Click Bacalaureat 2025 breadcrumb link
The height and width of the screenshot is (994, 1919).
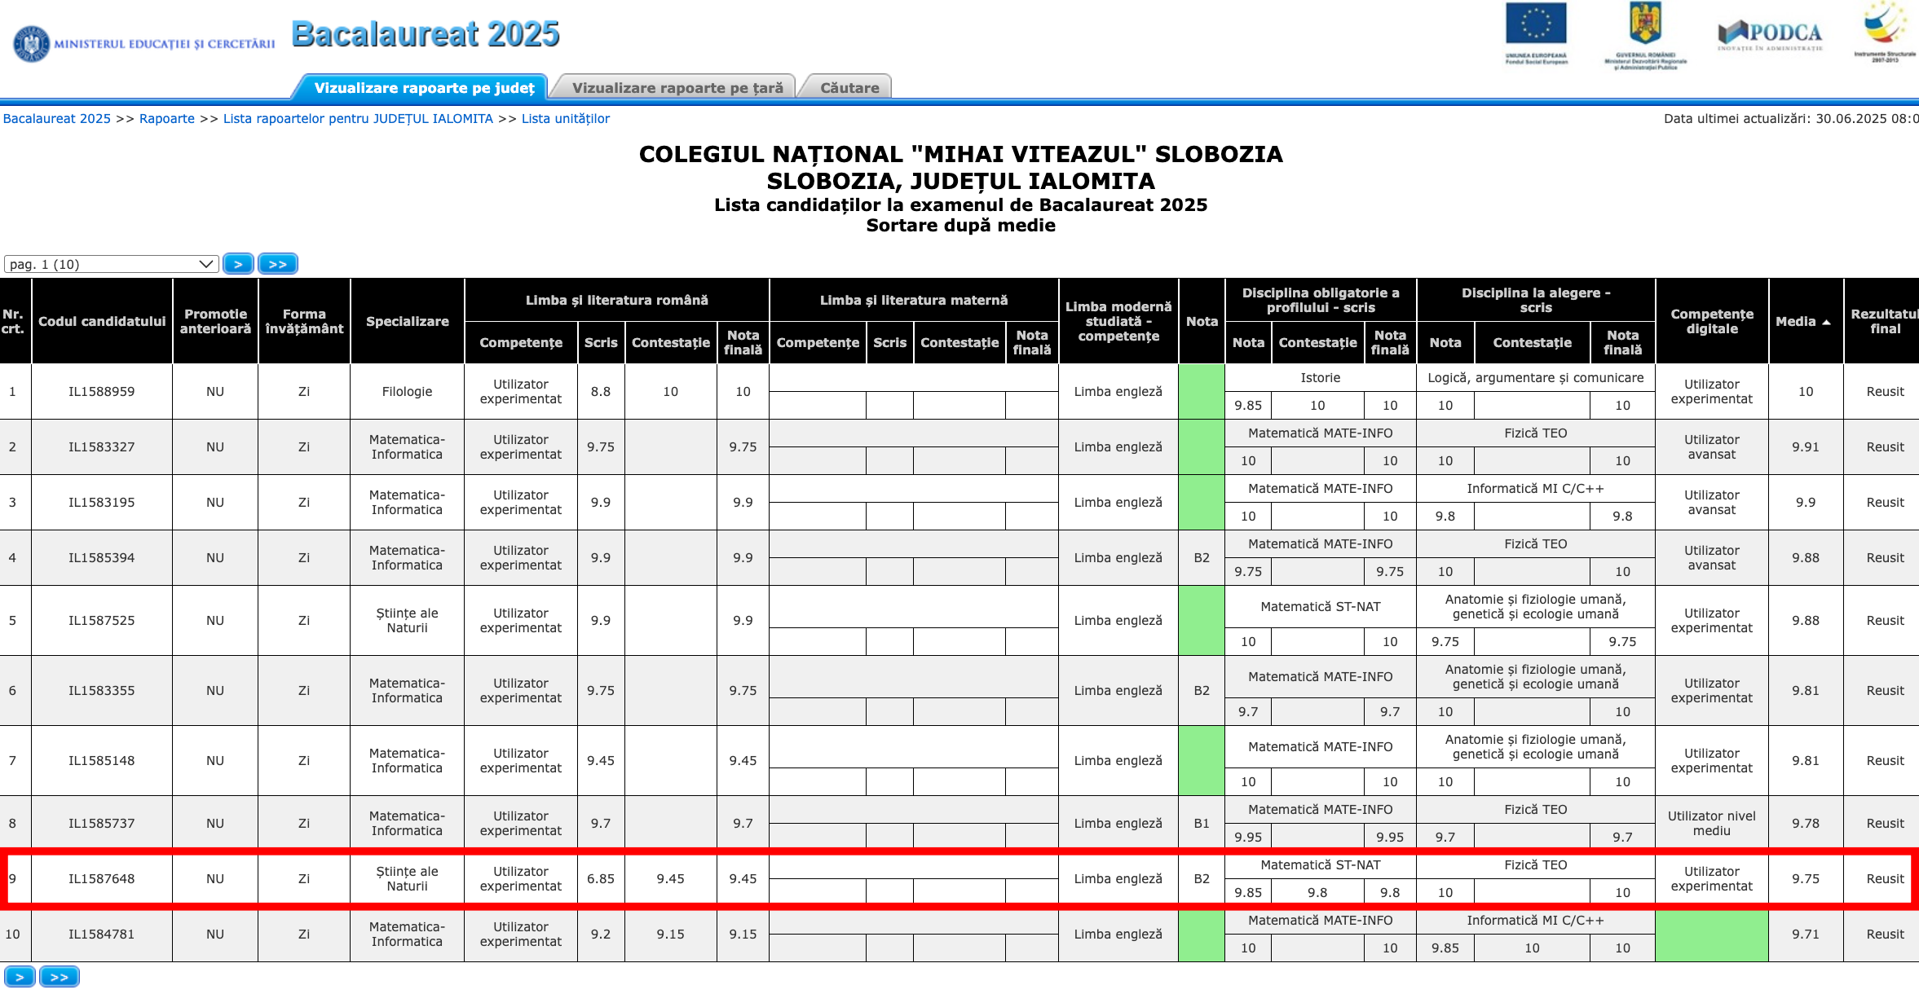click(57, 119)
